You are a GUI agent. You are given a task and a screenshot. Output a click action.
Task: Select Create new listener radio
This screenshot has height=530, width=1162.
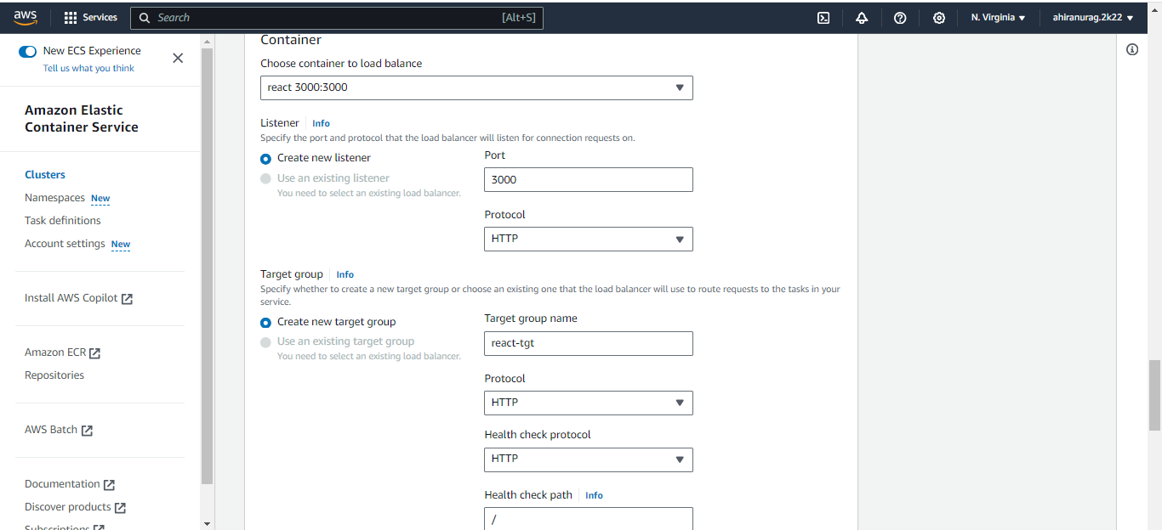pyautogui.click(x=266, y=159)
